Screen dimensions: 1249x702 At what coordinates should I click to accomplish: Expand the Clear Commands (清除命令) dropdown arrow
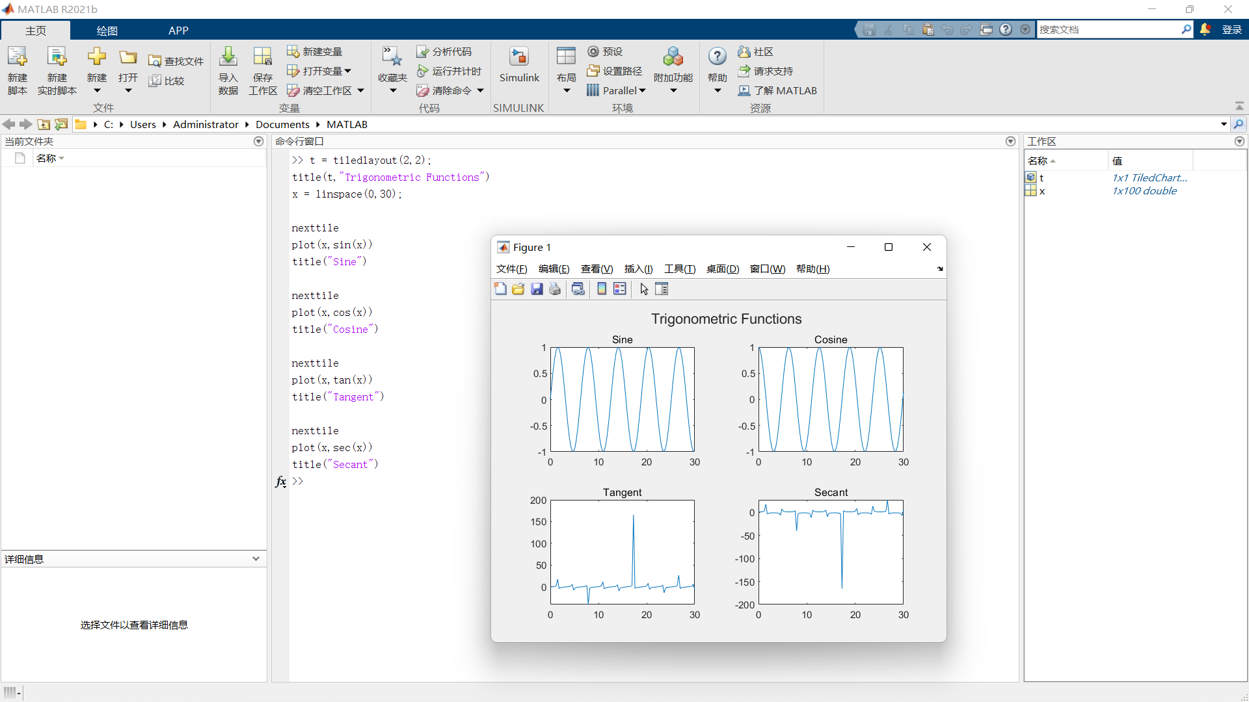click(480, 91)
